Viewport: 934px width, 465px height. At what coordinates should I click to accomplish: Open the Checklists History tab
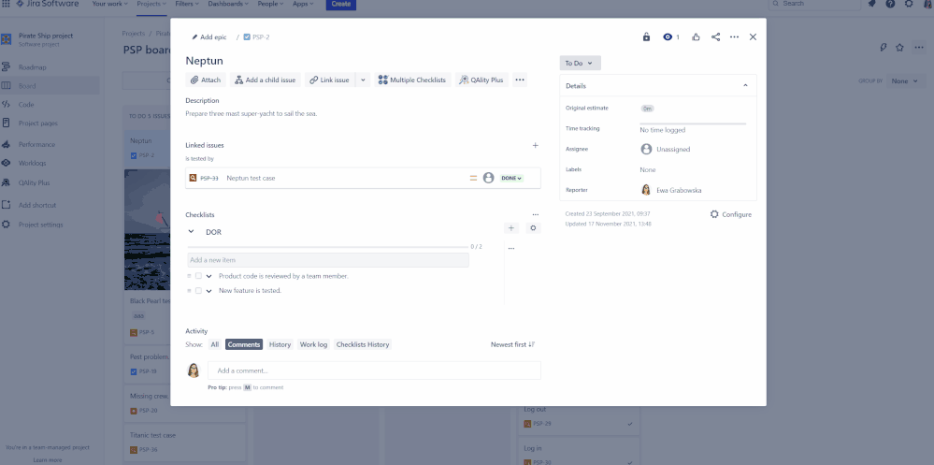pos(362,344)
